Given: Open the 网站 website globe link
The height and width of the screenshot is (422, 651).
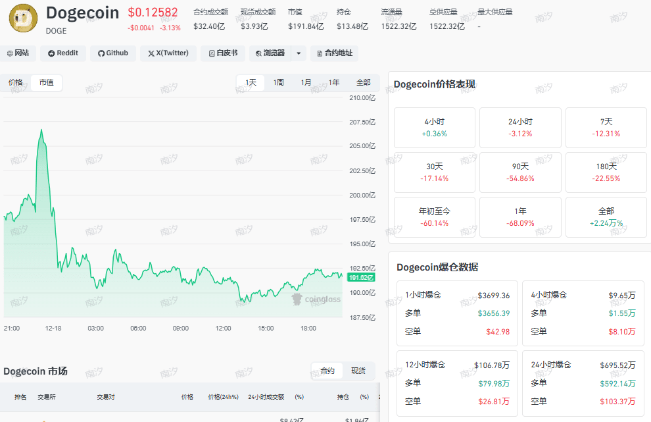Looking at the screenshot, I should tap(18, 53).
